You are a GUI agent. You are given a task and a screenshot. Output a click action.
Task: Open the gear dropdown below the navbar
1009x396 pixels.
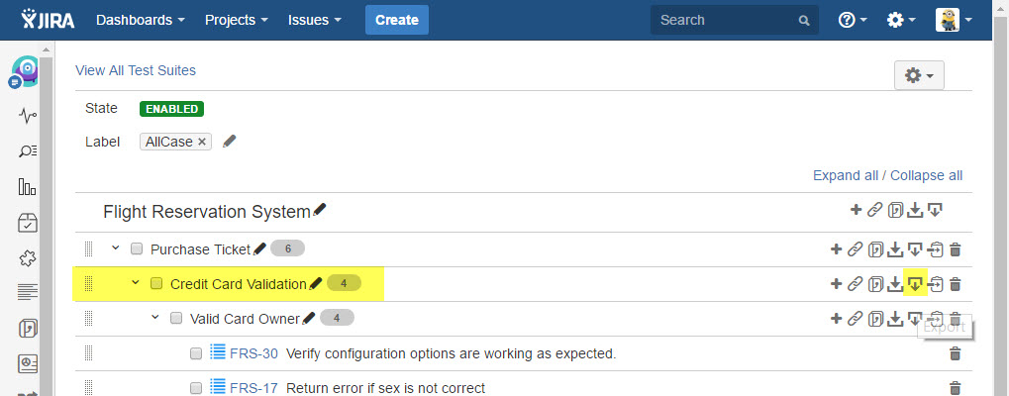(919, 75)
